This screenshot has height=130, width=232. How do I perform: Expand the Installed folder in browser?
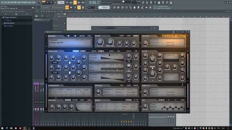(9, 26)
